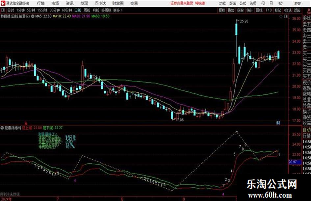Click the headset customer service icon
Viewport: 311px width, 201px height.
(263, 3)
